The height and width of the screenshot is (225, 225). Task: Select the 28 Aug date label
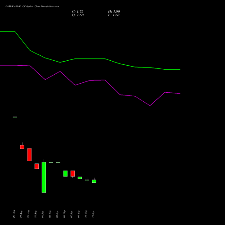28,214
